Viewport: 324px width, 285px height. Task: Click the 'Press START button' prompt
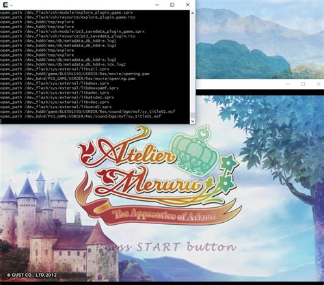pos(165,247)
